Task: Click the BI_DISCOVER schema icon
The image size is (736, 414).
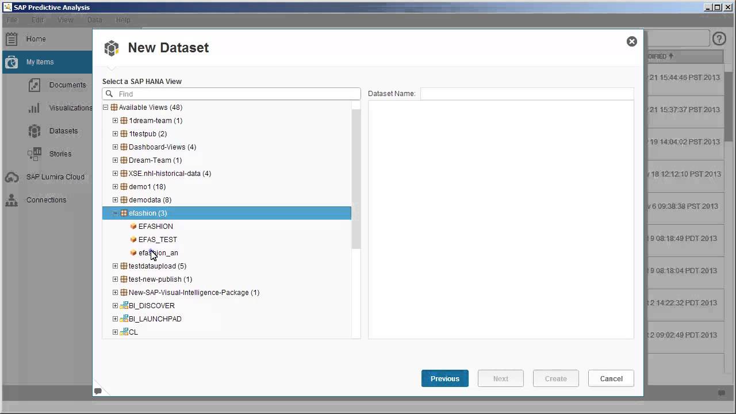Action: pos(124,306)
